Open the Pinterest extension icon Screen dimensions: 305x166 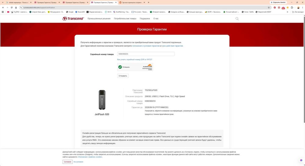pyautogui.click(x=275, y=8)
